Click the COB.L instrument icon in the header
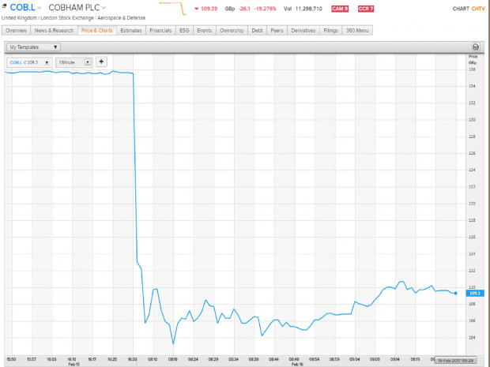490x367 pixels. 5,7
